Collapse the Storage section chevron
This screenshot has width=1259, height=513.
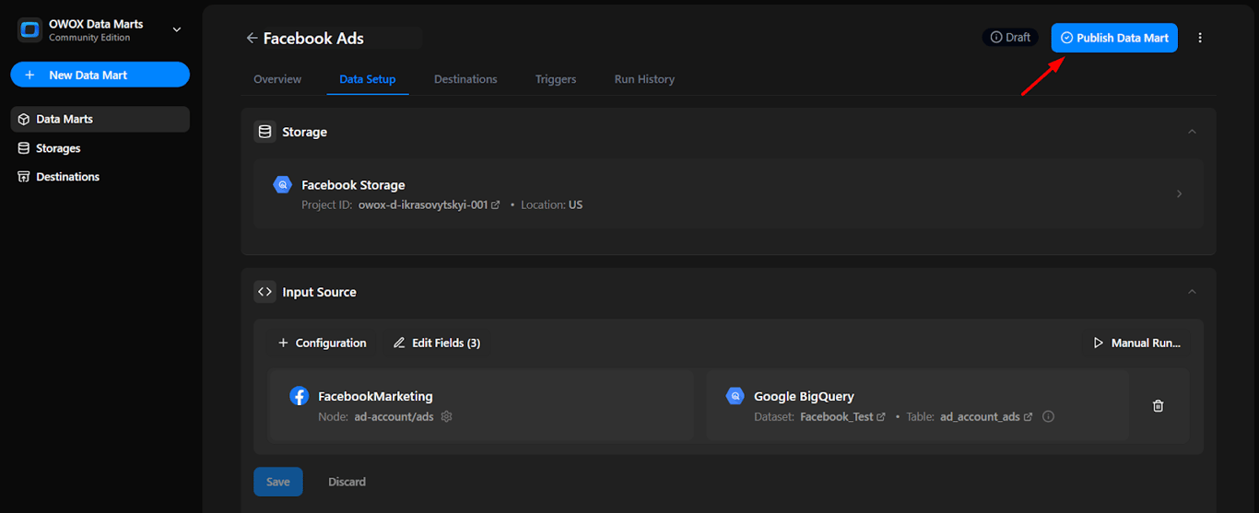(1192, 132)
